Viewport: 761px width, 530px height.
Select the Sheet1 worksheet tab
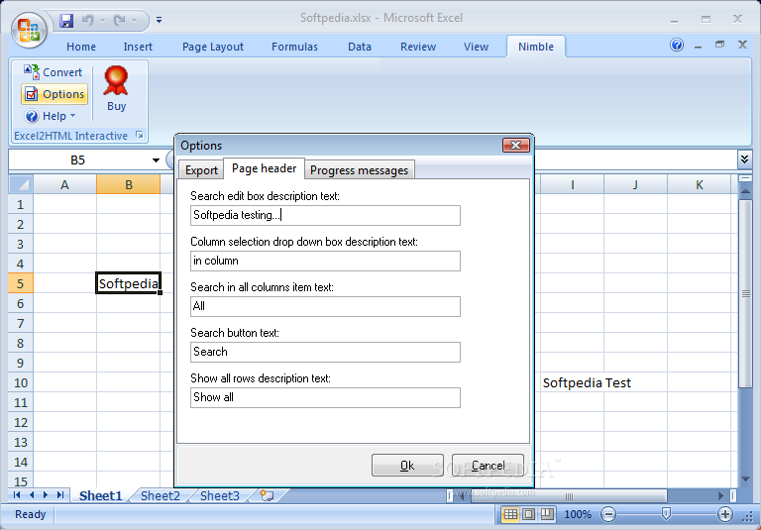[100, 495]
